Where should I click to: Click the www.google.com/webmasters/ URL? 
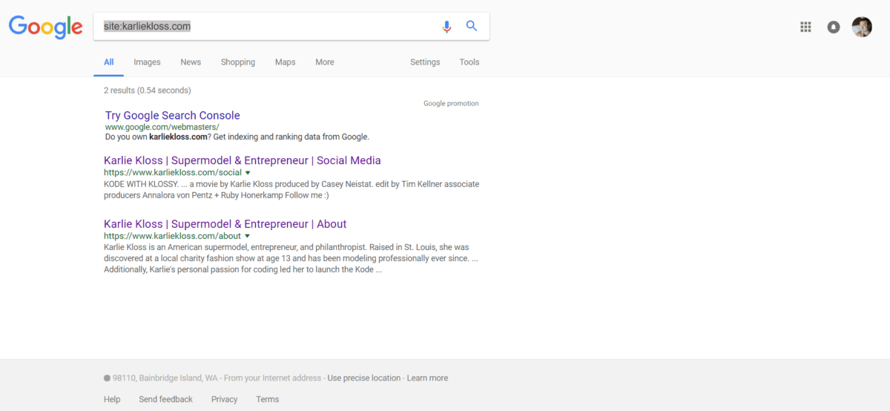pos(162,127)
